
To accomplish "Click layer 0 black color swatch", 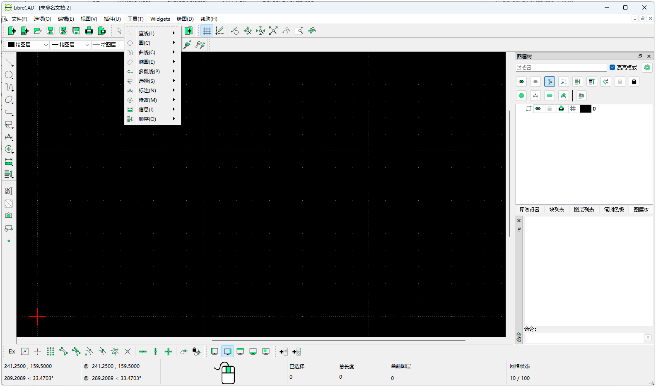I will coord(586,108).
